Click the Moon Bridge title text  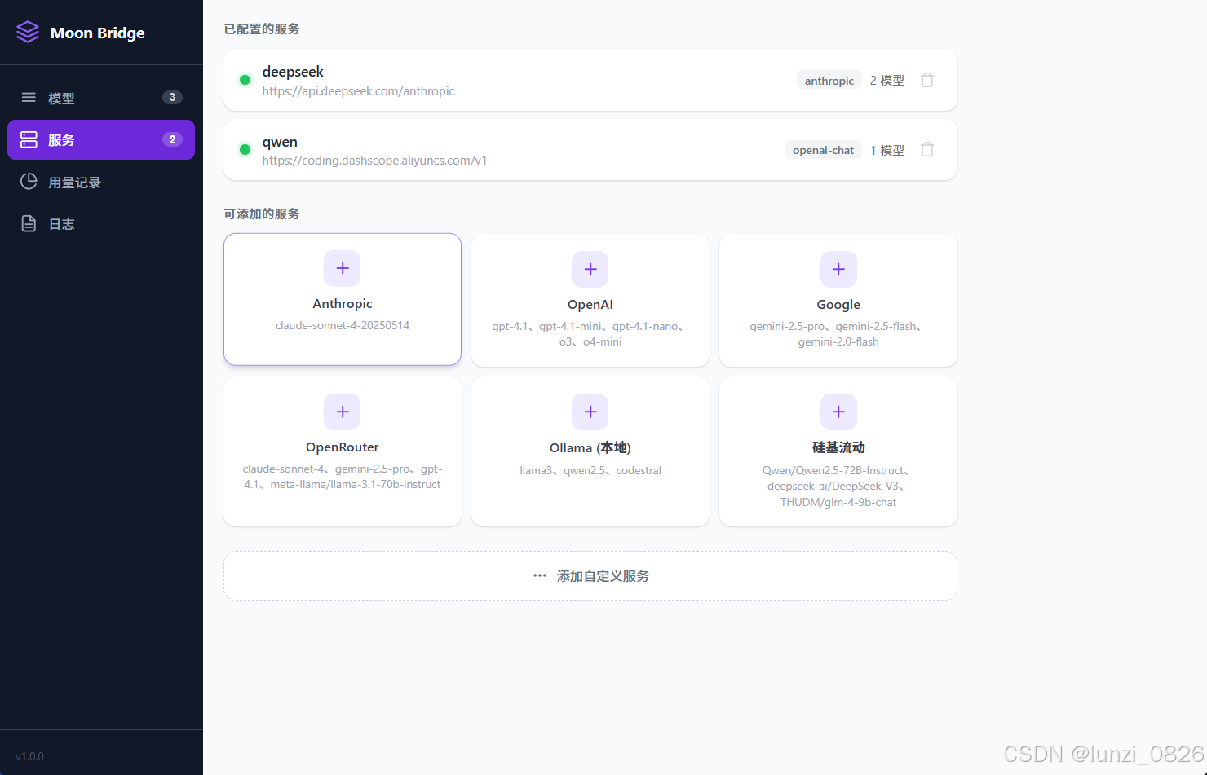pos(98,33)
